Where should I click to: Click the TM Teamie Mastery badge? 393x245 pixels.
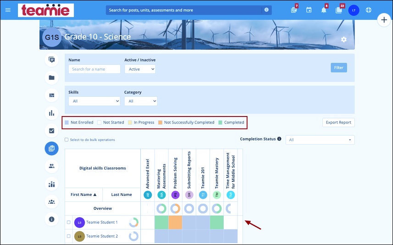coord(217,195)
